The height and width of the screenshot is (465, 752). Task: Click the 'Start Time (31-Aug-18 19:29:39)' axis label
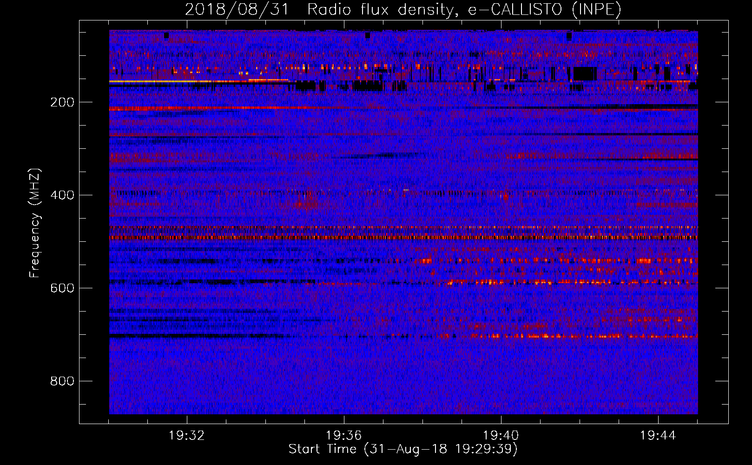pos(403,449)
